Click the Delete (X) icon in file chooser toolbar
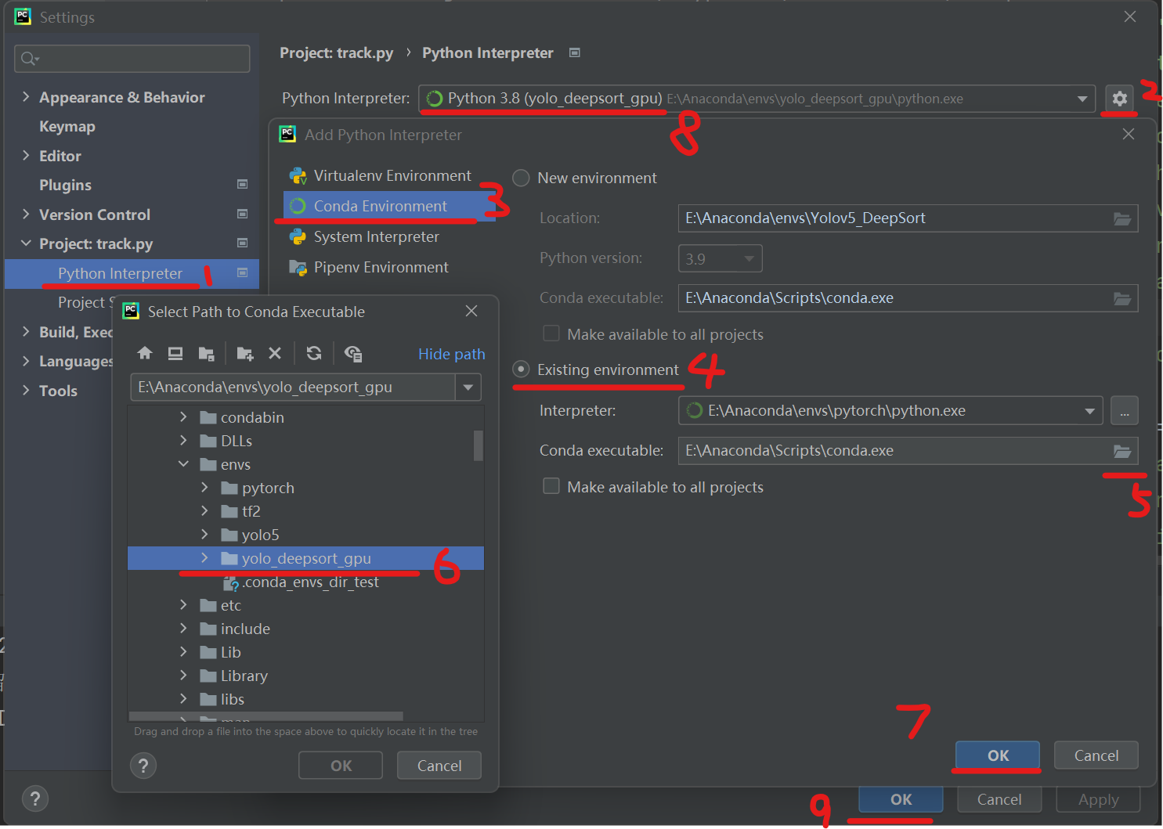 click(x=275, y=353)
